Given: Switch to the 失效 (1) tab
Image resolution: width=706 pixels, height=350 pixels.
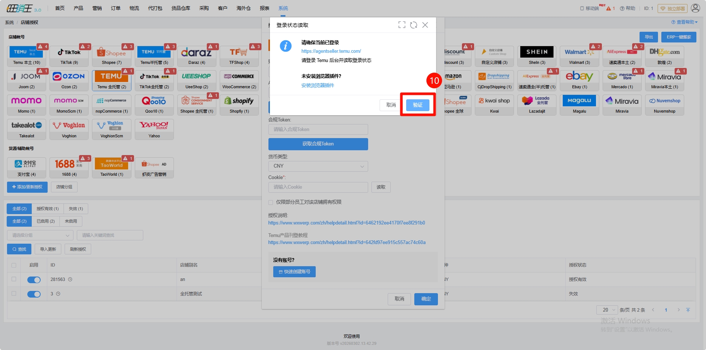Looking at the screenshot, I should 76,209.
